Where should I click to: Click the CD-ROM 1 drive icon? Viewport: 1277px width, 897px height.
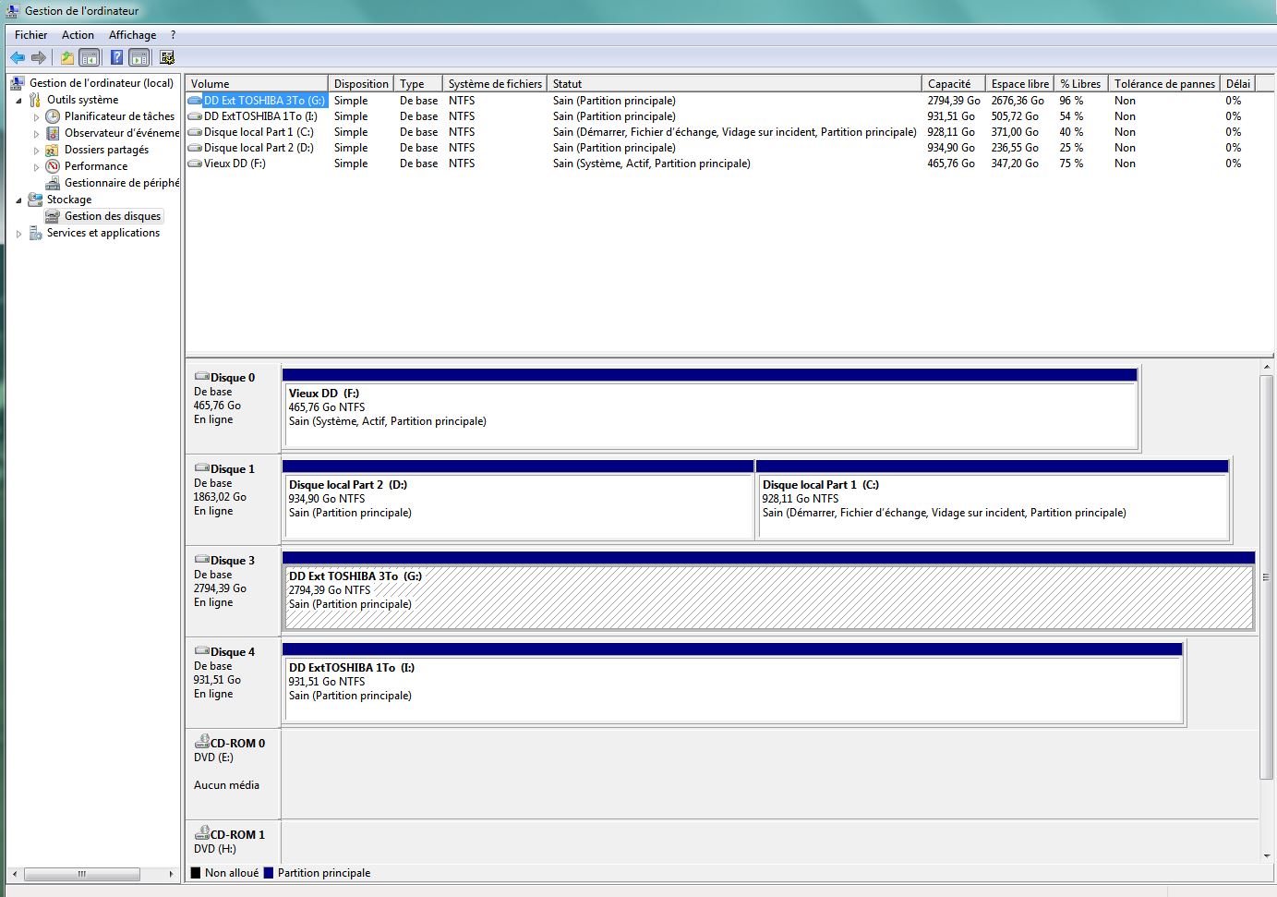(x=202, y=833)
